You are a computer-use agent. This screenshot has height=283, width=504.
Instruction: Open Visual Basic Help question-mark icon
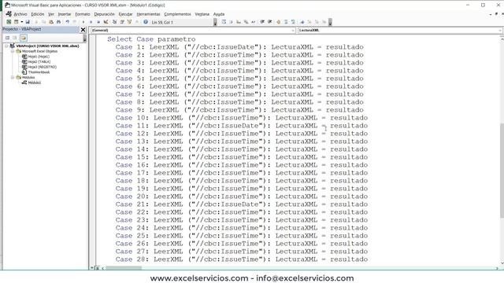pyautogui.click(x=146, y=22)
